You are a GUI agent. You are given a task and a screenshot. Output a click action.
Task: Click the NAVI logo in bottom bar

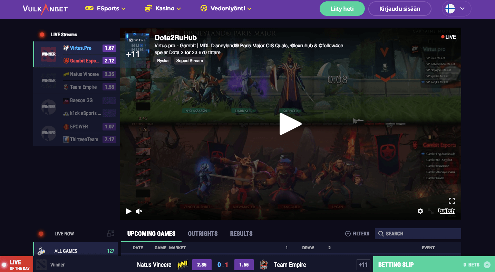(182, 265)
